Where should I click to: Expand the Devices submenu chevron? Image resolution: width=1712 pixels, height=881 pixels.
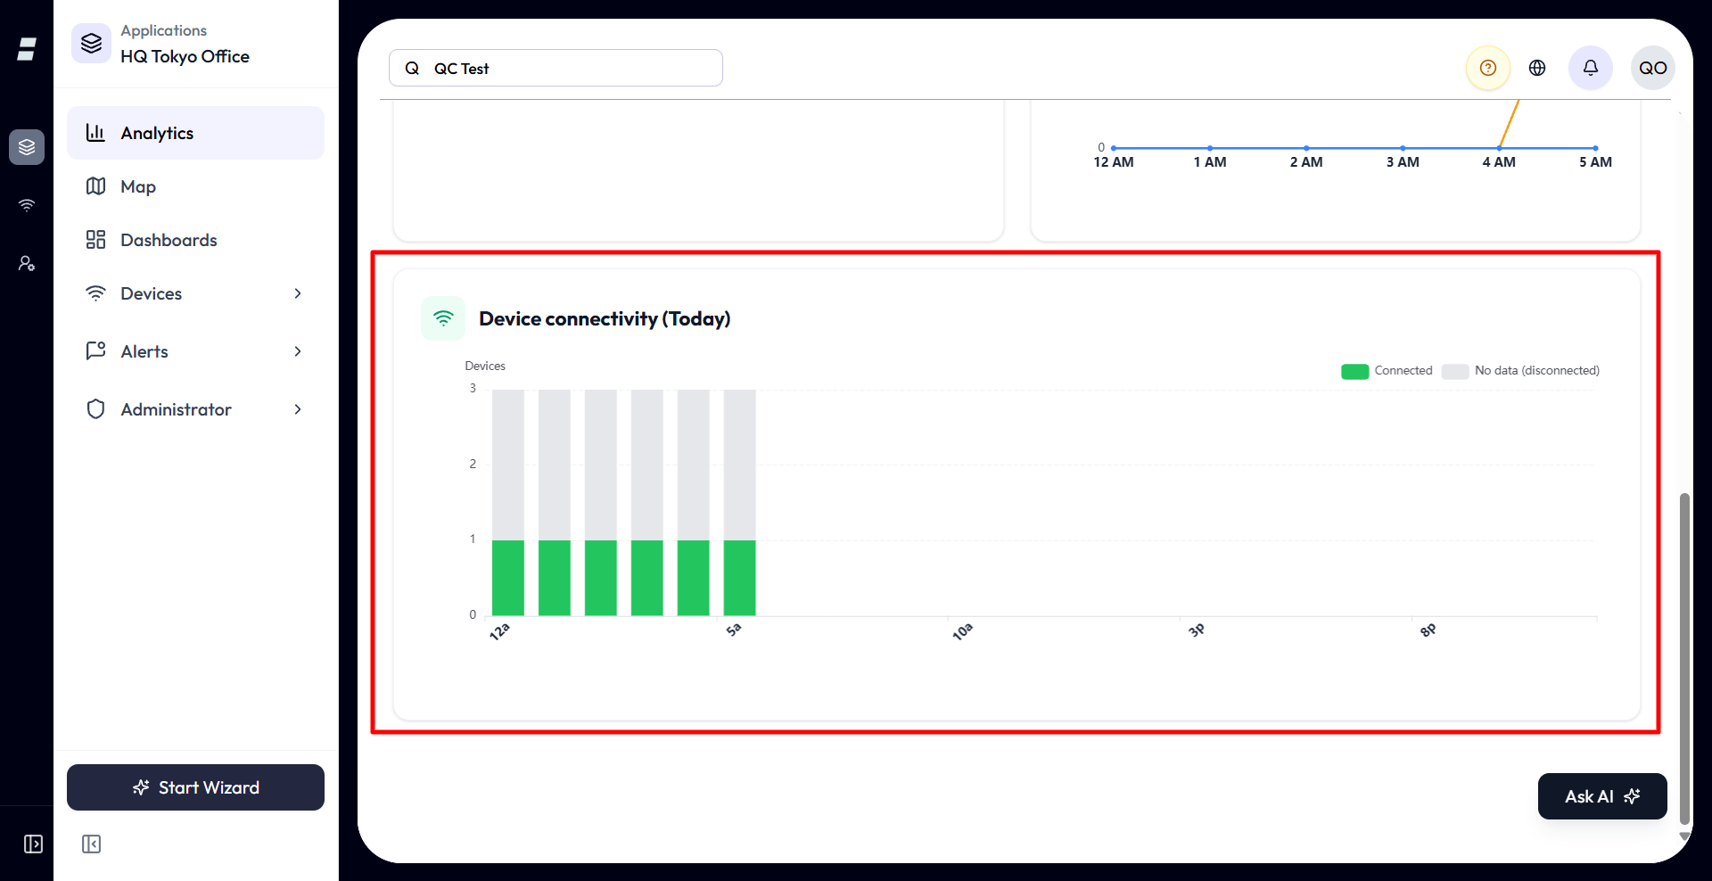tap(298, 293)
